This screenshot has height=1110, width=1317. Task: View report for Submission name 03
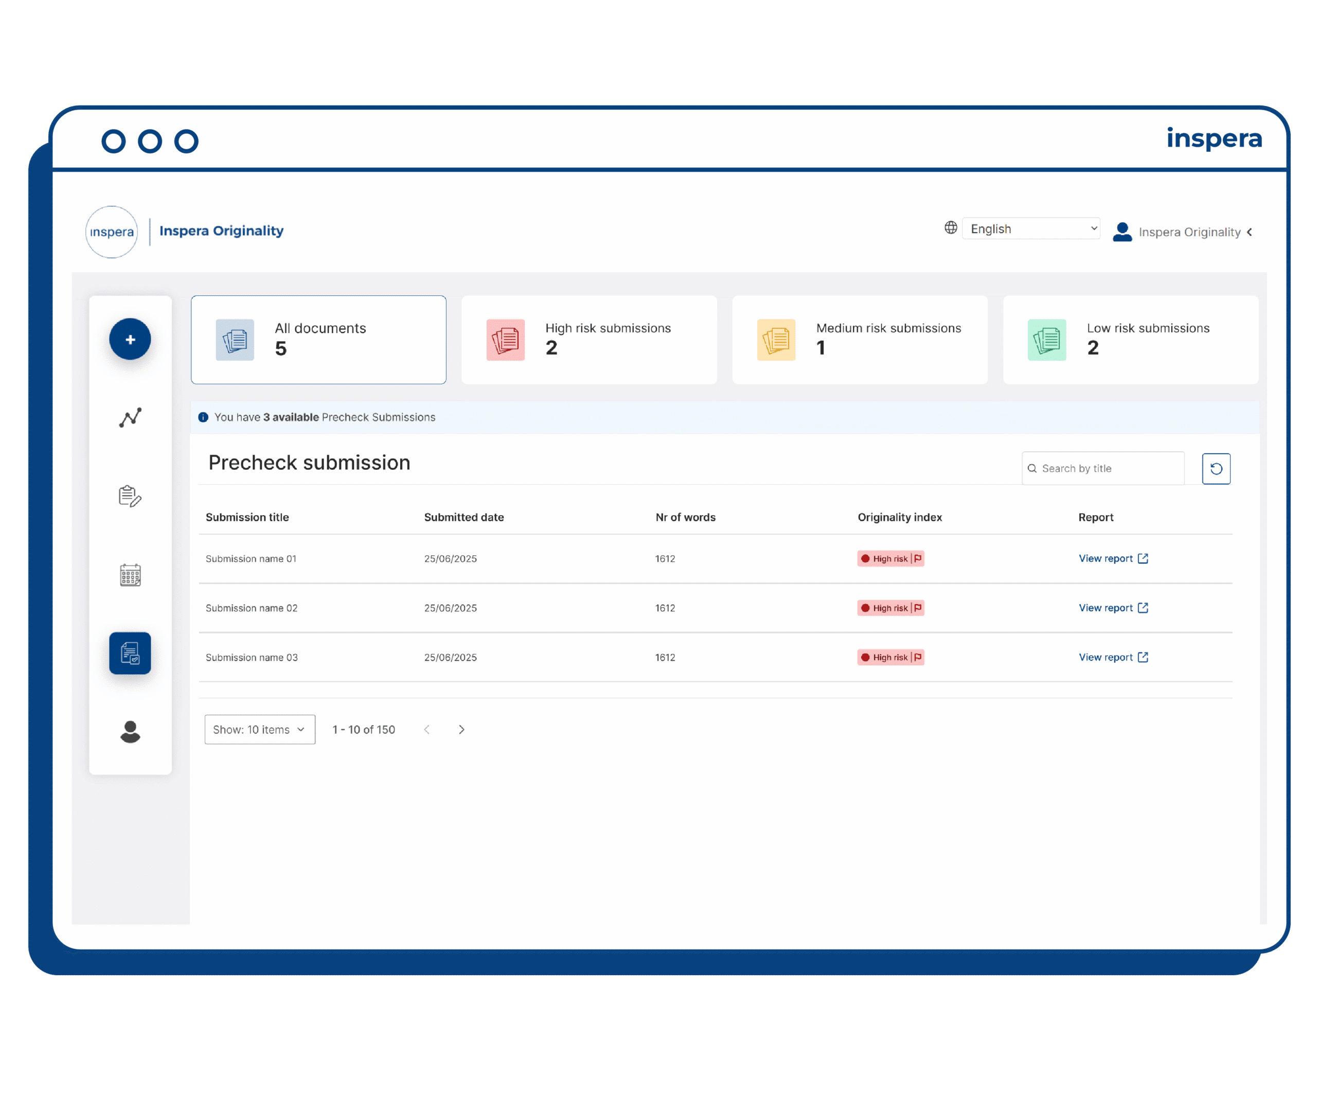pyautogui.click(x=1113, y=658)
